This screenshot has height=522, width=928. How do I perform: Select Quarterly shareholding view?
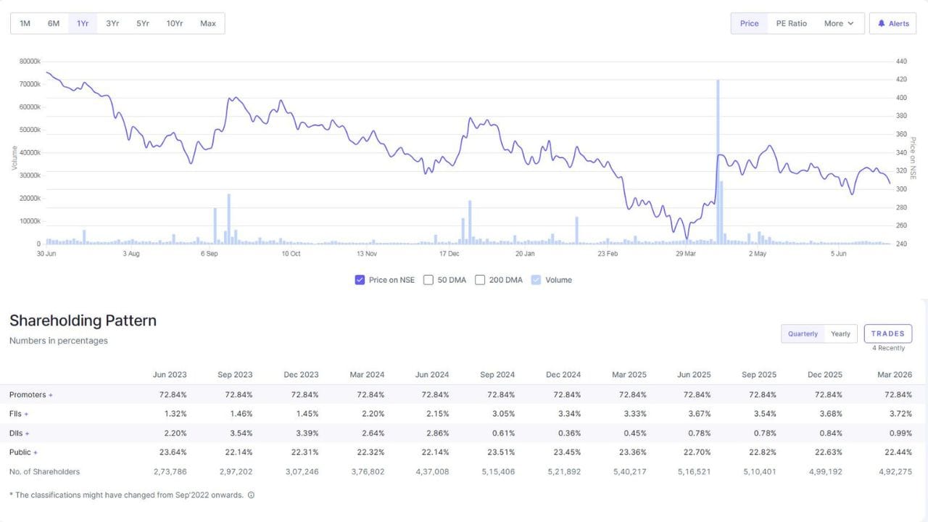point(803,333)
